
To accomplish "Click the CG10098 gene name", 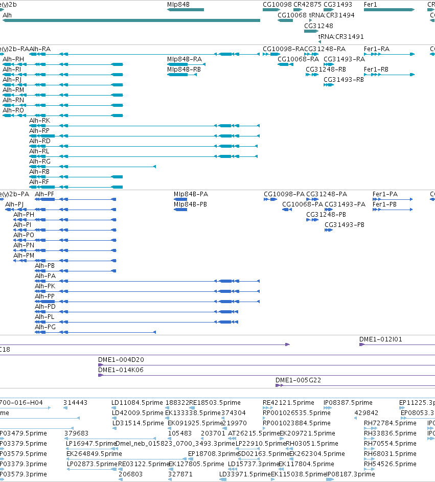I will click(x=277, y=5).
